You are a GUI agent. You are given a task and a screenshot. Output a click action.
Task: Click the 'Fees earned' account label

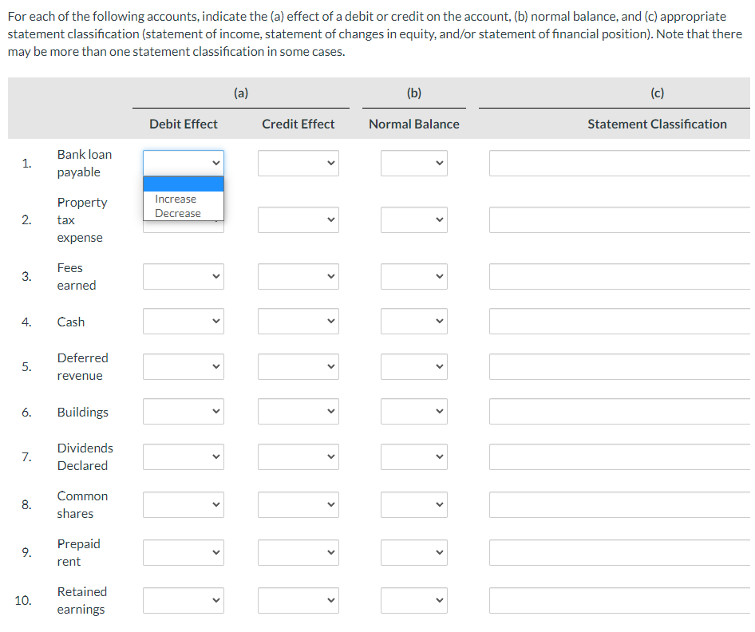coord(76,276)
